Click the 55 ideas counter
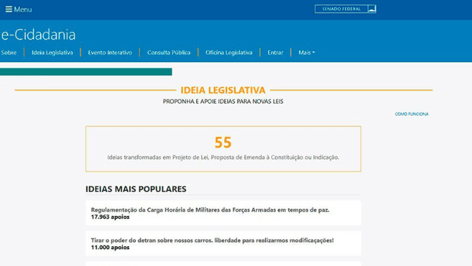The image size is (472, 266). 223,143
